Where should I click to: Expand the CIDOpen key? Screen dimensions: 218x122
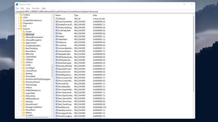(x=21, y=60)
